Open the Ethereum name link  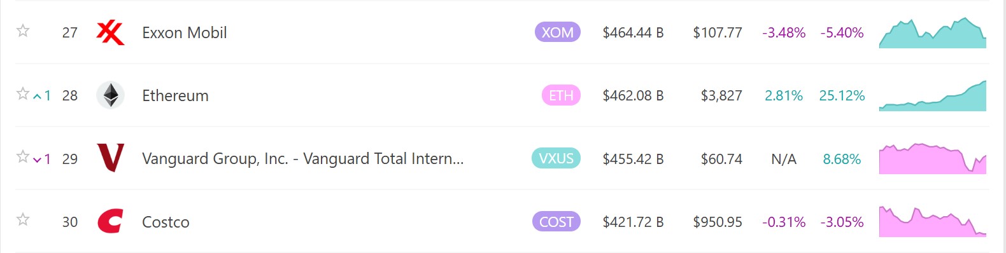tap(175, 95)
